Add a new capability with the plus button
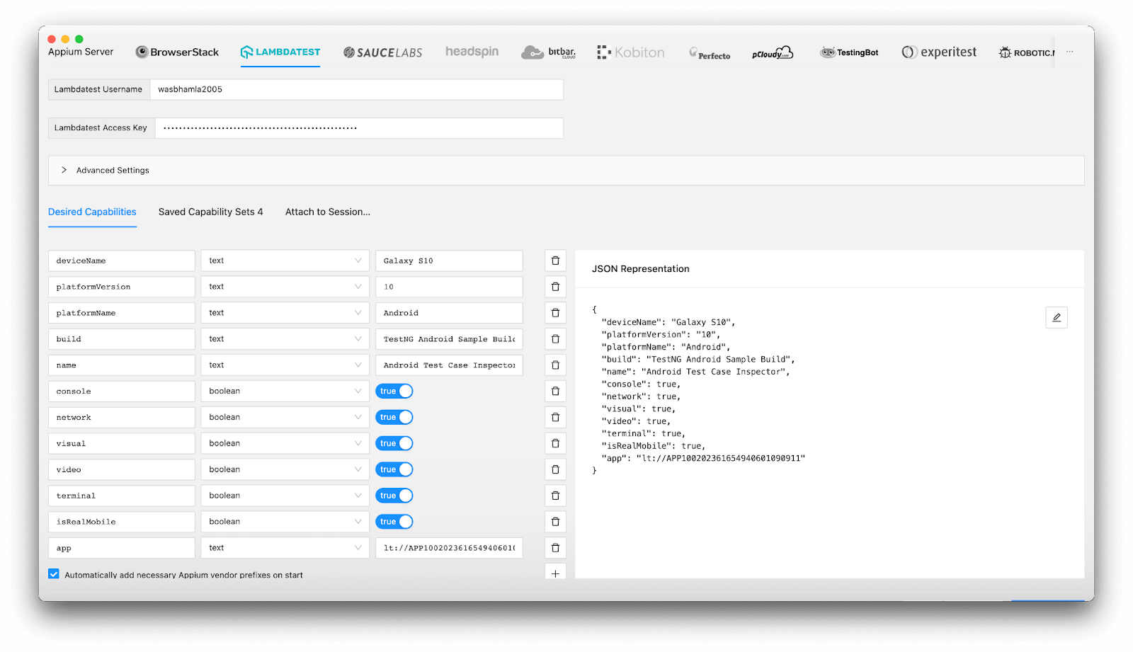This screenshot has width=1133, height=652. (x=555, y=573)
